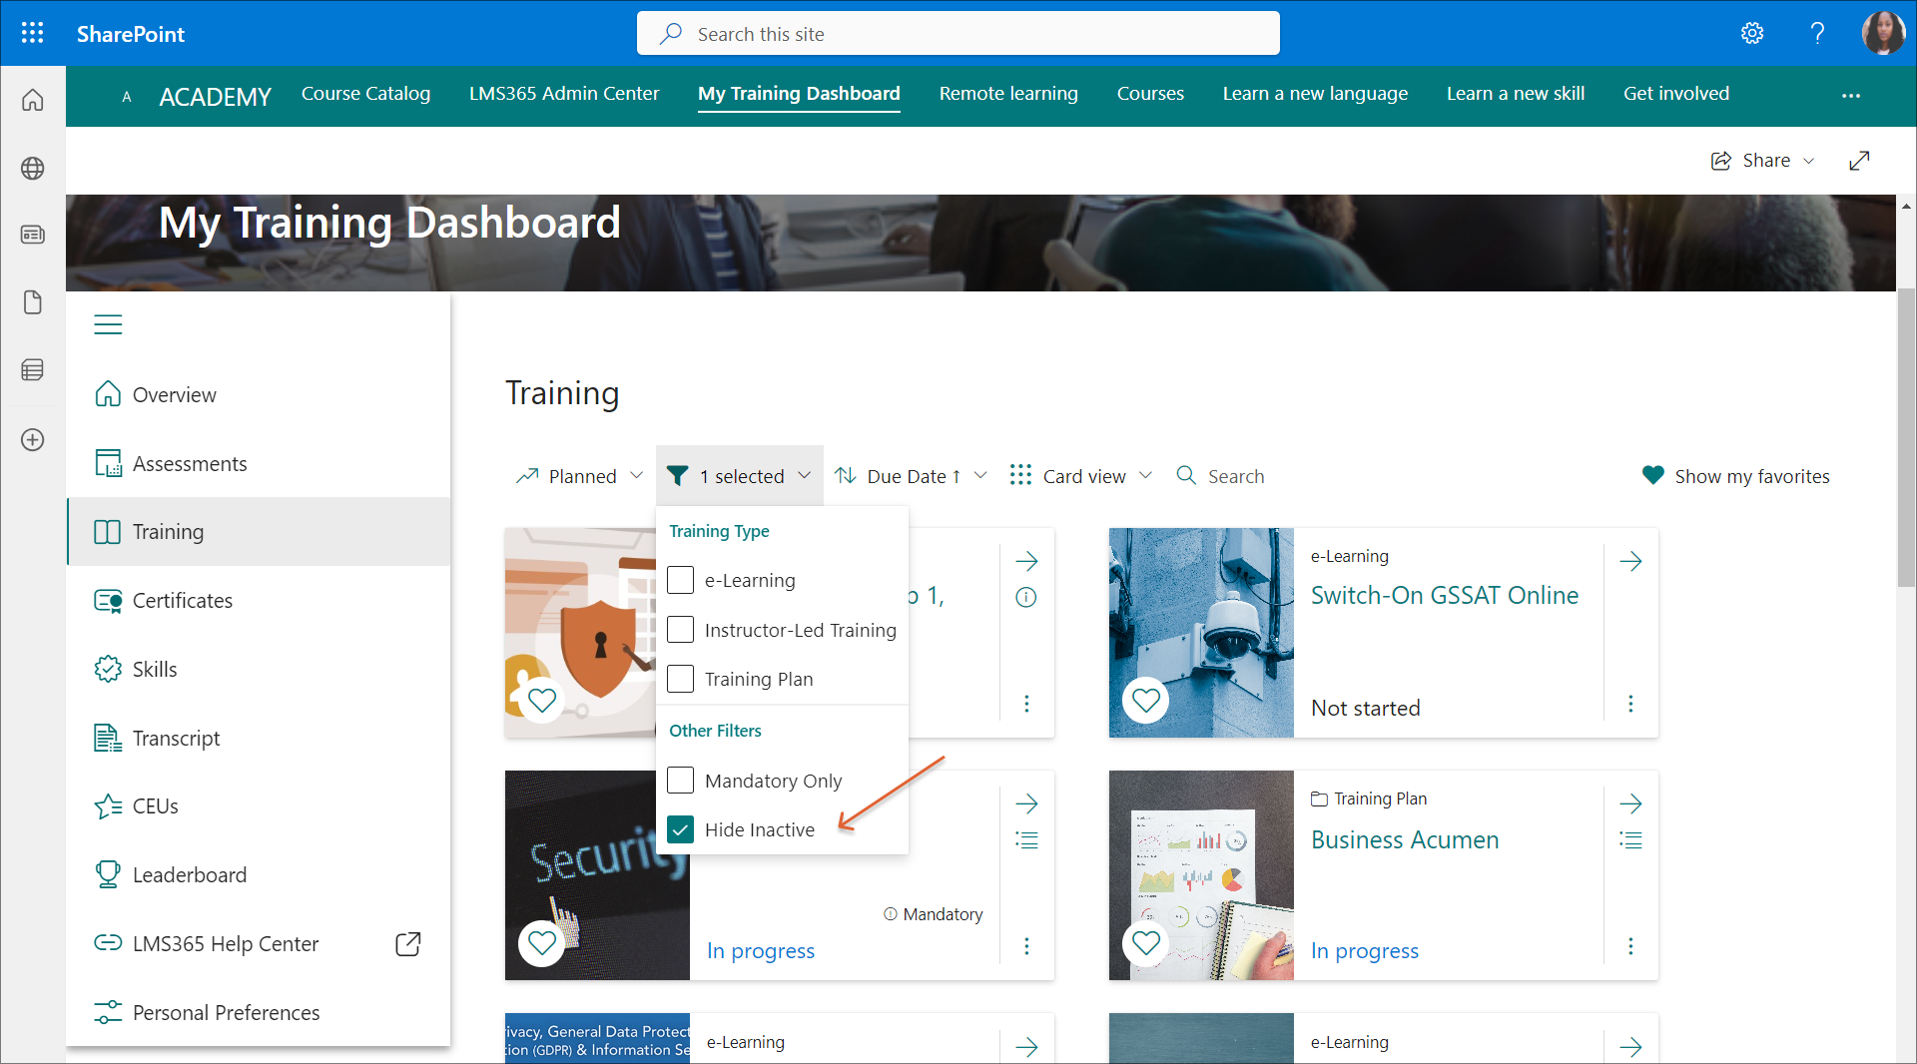Click the arrow on the Switch-On GSSAT Online card
The image size is (1917, 1064).
pyautogui.click(x=1630, y=561)
